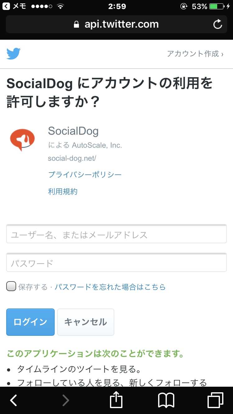Viewport: 233px width, 414px height.
Task: Click the キャンセル button
Action: 86,322
